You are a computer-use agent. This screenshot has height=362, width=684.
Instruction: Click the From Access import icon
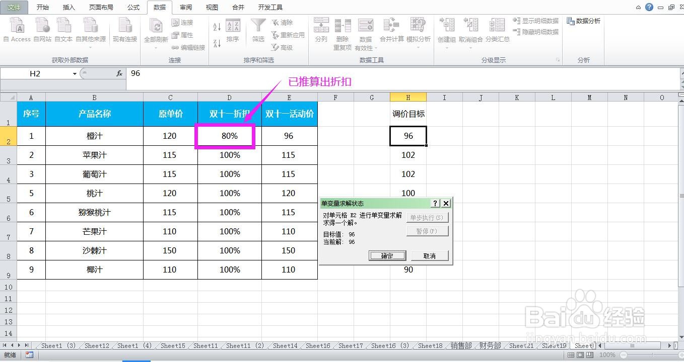[17, 30]
